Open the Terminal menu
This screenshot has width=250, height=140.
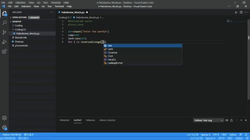pos(59,6)
